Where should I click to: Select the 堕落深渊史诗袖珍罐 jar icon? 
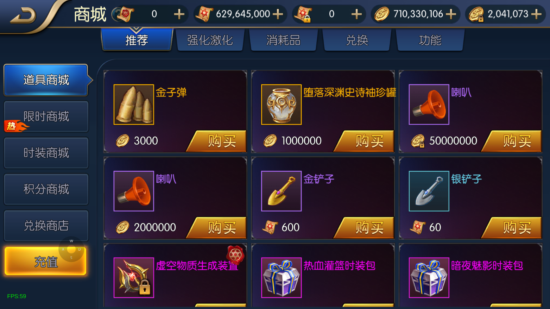click(x=281, y=105)
